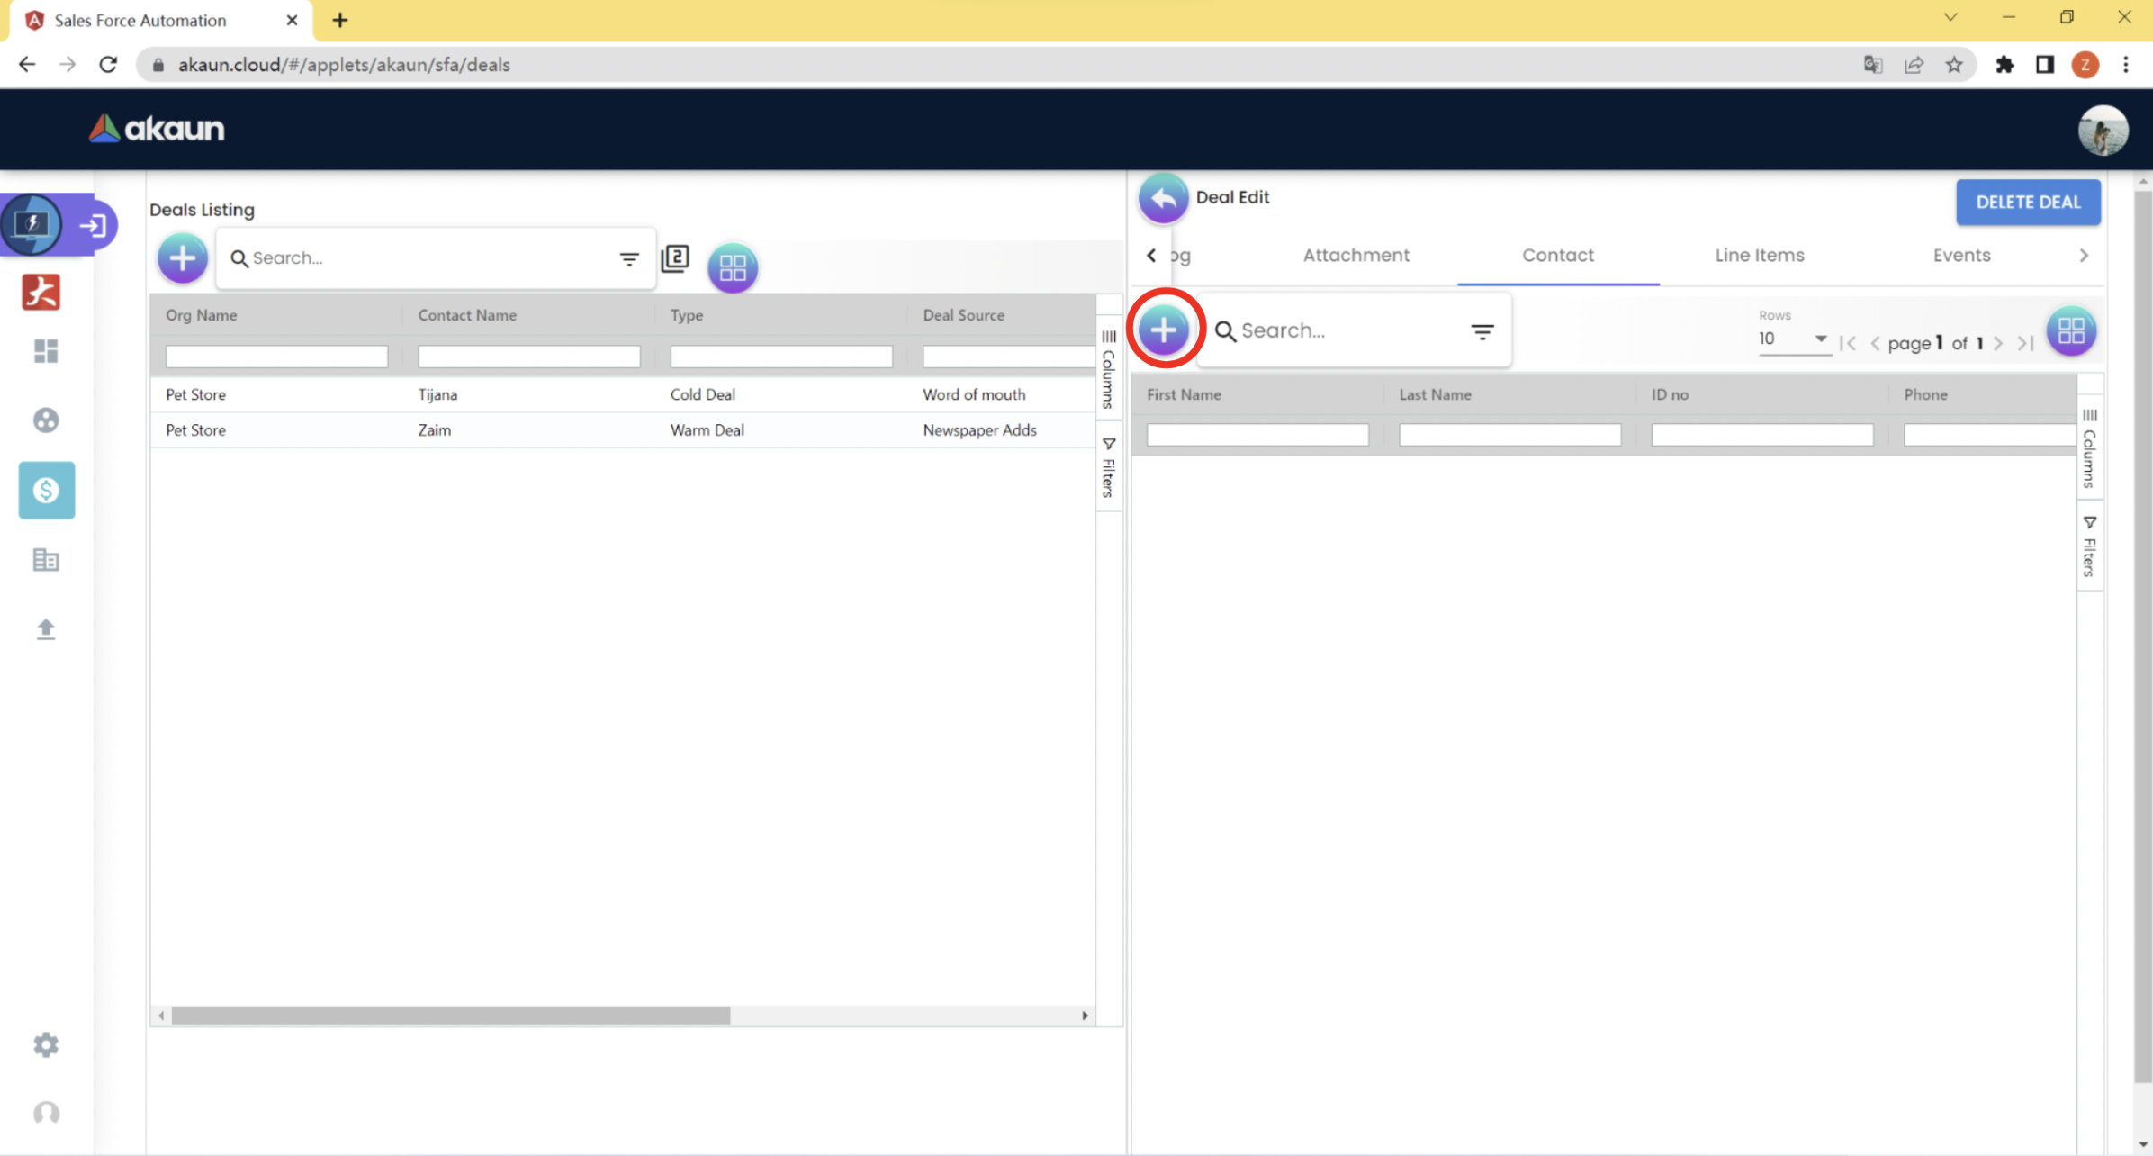Open the settings gear in sidebar
Viewport: 2153px width, 1156px height.
46,1044
